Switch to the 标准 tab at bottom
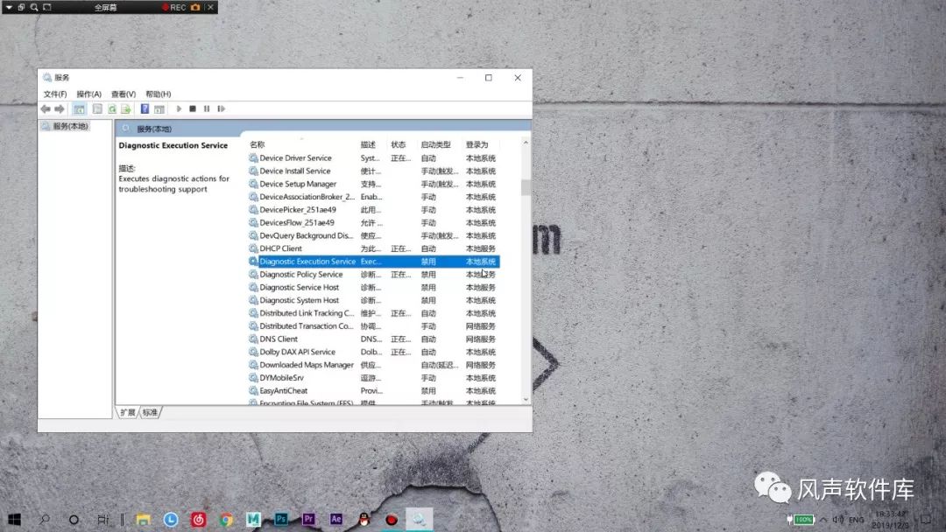Image resolution: width=946 pixels, height=532 pixels. 149,412
